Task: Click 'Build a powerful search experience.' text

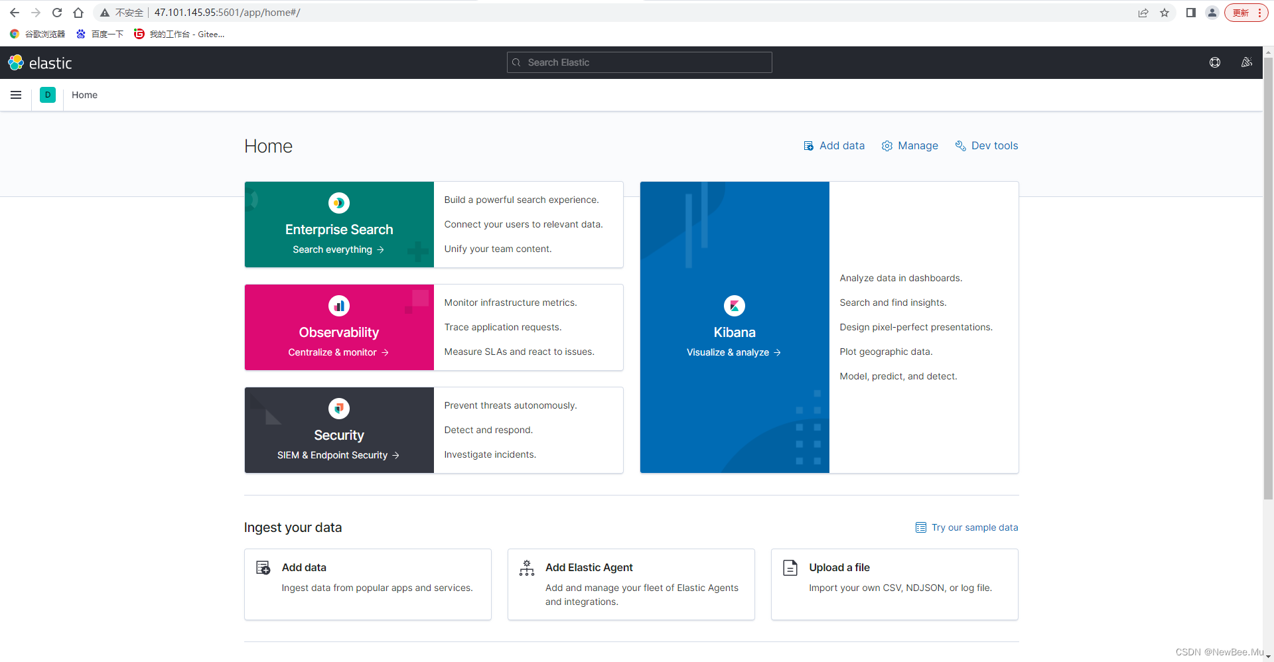Action: pos(522,200)
